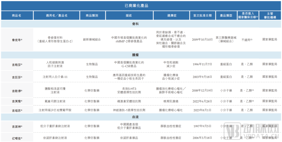Image resolution: width=282 pixels, height=142 pixels.
Task: Click the '雌激素受體拮抗劑' description
Action: (129, 101)
